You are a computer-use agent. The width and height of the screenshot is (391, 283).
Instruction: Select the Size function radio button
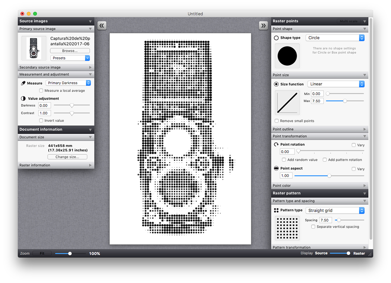coord(276,84)
